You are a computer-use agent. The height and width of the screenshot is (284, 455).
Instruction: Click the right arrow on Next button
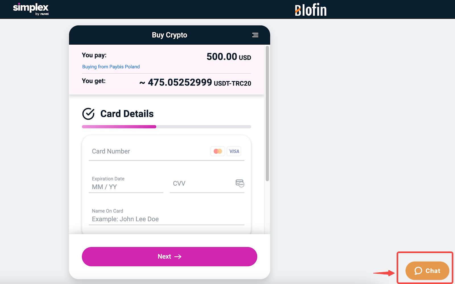coord(178,257)
